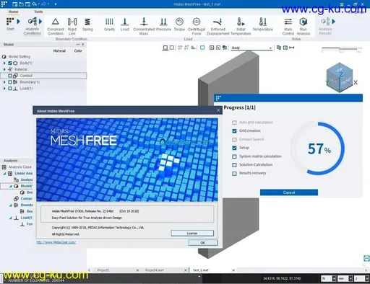Cancel the analysis progress
The image size is (370, 284).
(x=289, y=192)
